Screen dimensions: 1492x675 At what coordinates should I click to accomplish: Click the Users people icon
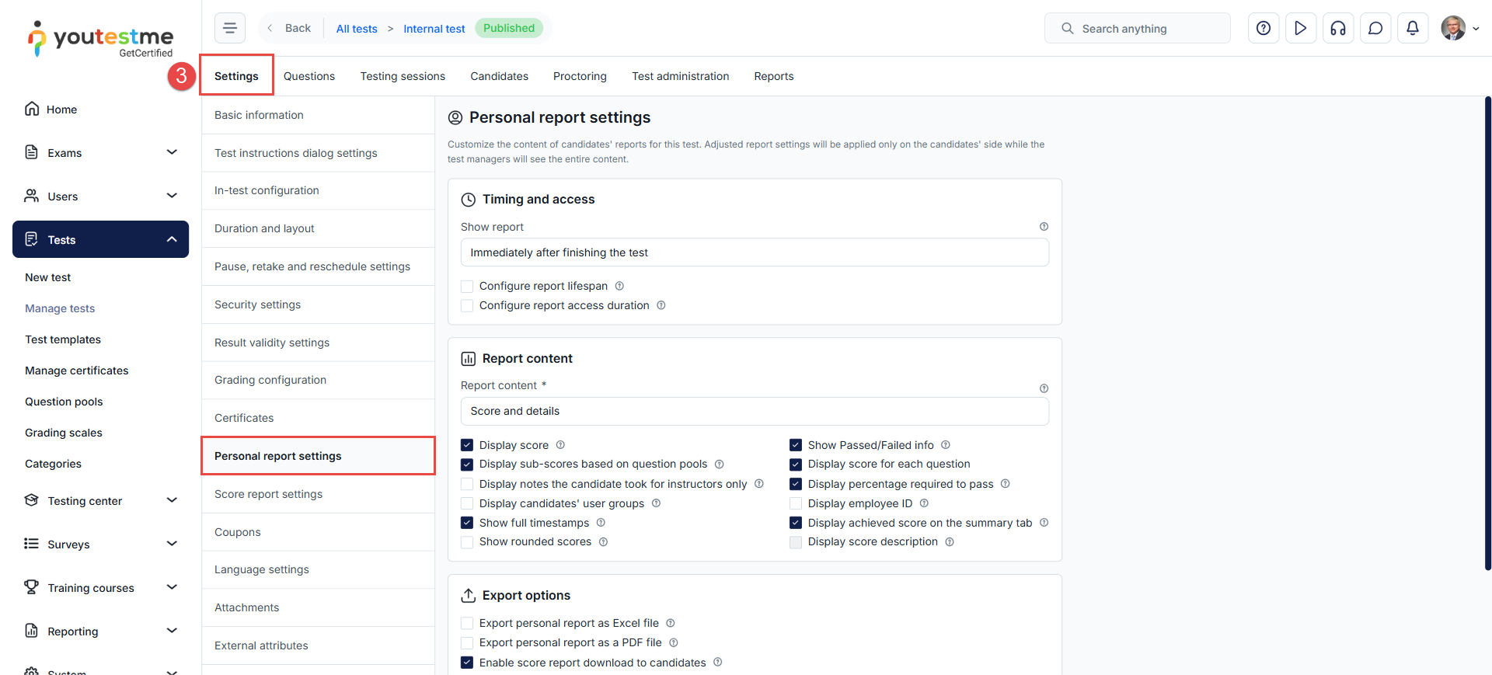[32, 196]
